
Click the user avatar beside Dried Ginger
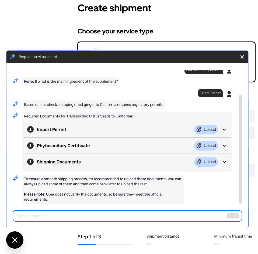click(229, 94)
